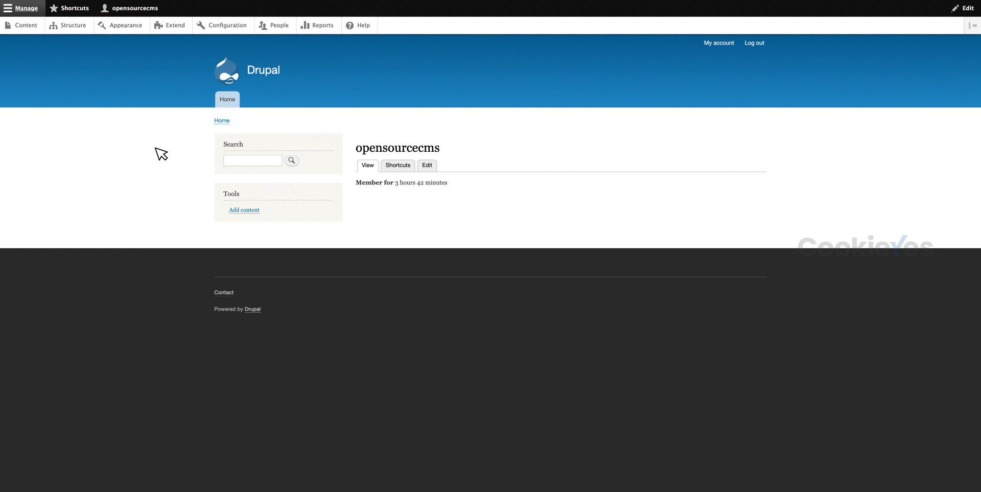Select the Home main navigation tab
The height and width of the screenshot is (492, 981).
point(227,99)
